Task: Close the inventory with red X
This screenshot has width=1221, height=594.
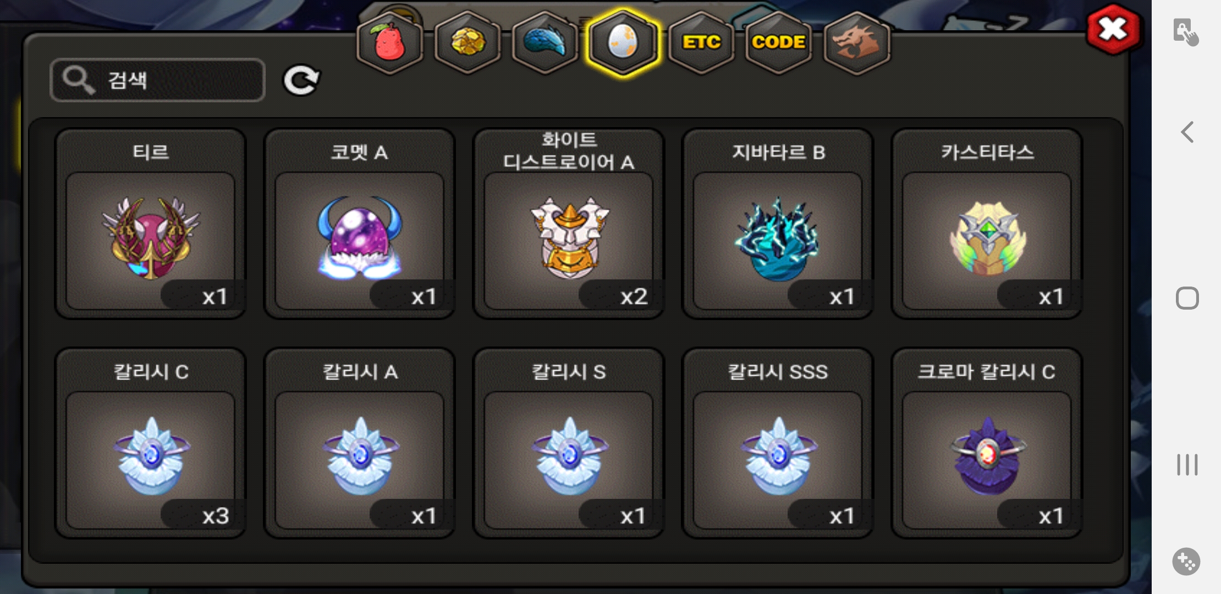Action: click(1113, 29)
